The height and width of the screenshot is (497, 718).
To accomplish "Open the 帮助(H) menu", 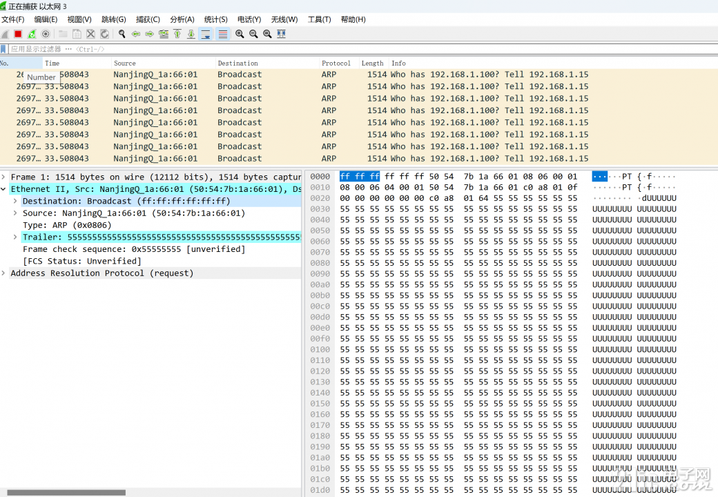I will [353, 19].
